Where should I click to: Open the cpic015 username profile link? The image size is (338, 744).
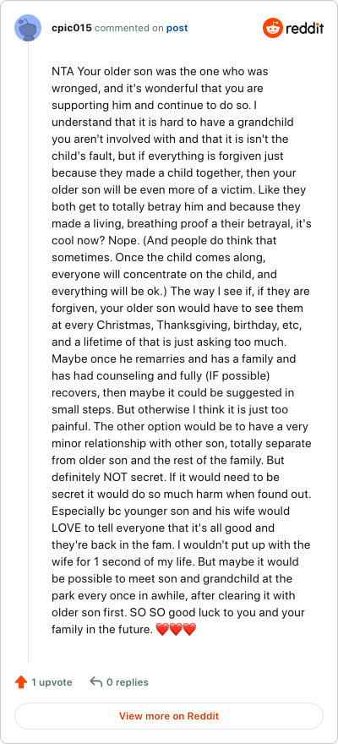[x=72, y=28]
